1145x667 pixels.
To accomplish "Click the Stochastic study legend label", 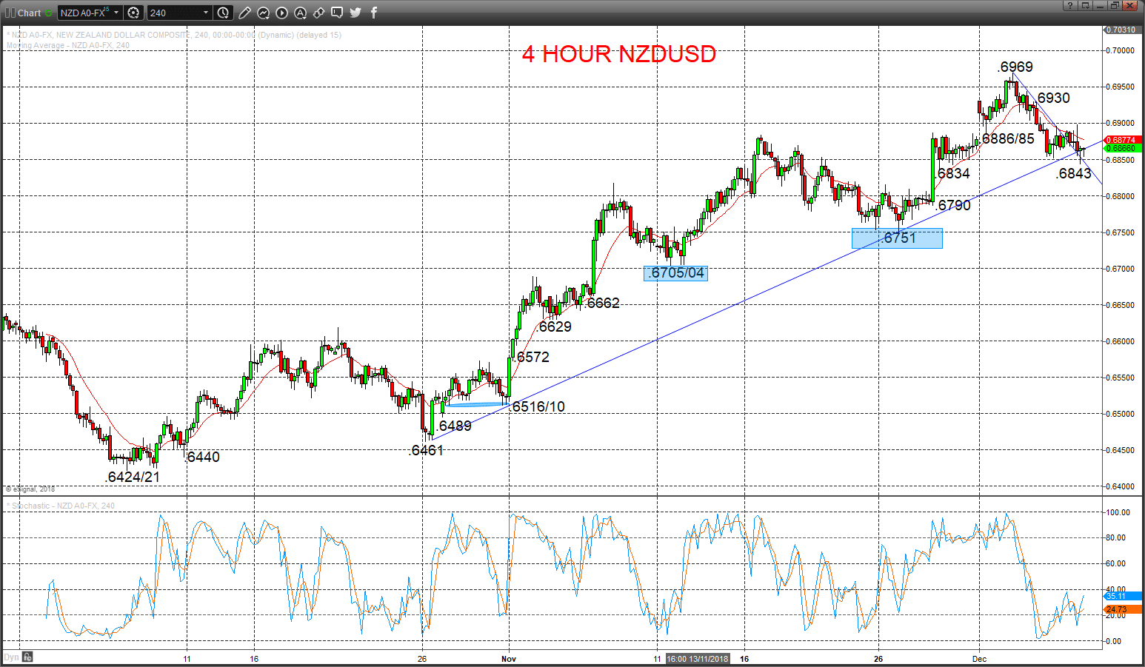I will [61, 506].
